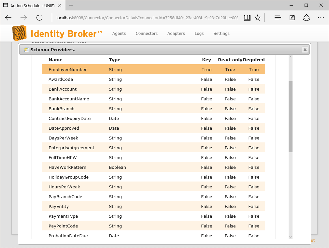Click the browser forward arrow
The height and width of the screenshot is (248, 329).
coord(24,18)
